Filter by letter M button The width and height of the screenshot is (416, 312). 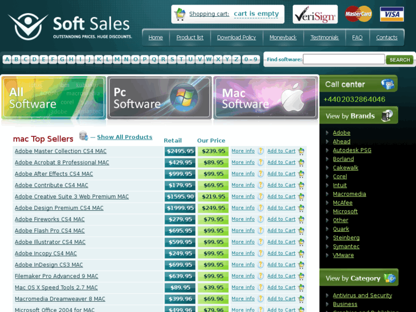coord(117,59)
